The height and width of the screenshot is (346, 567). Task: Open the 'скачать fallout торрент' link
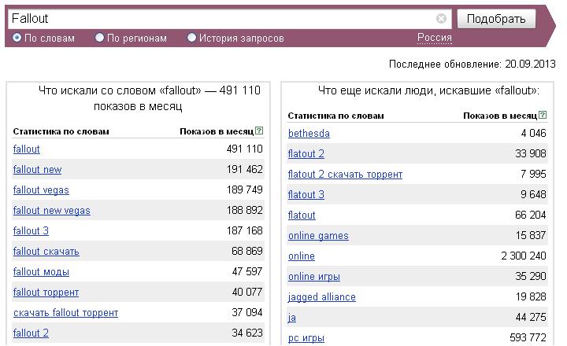click(x=66, y=312)
